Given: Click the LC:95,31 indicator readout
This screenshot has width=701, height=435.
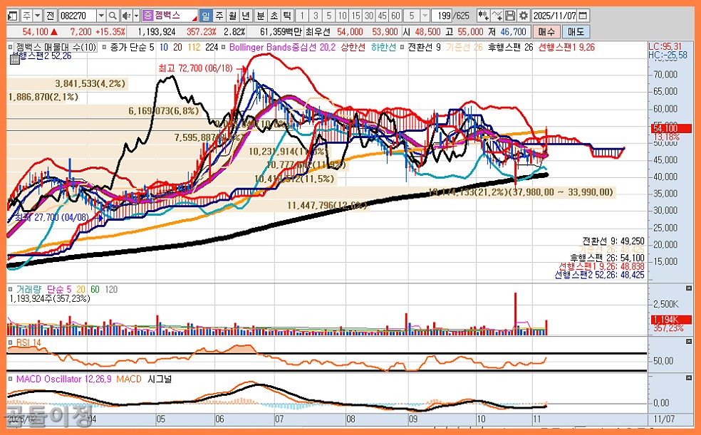Looking at the screenshot, I should (x=665, y=46).
